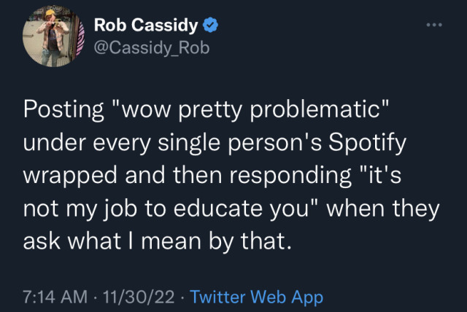Screen dimensions: 467x312
Task: Click the word "Posting" starting the tweet
Action: click(61, 113)
